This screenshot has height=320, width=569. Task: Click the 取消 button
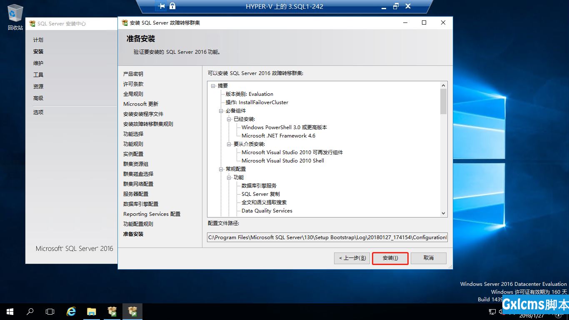tap(429, 258)
